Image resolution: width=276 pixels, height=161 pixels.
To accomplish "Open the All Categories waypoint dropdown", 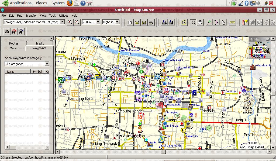I will (x=47, y=64).
